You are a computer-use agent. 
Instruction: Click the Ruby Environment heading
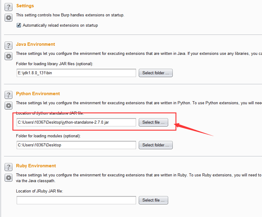point(36,166)
